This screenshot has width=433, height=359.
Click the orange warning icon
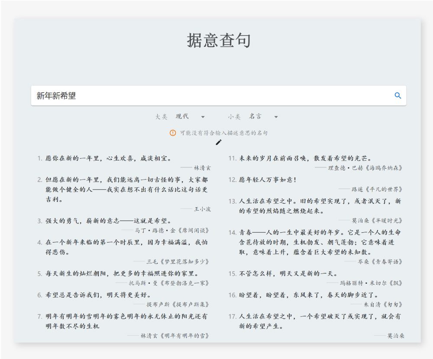173,133
